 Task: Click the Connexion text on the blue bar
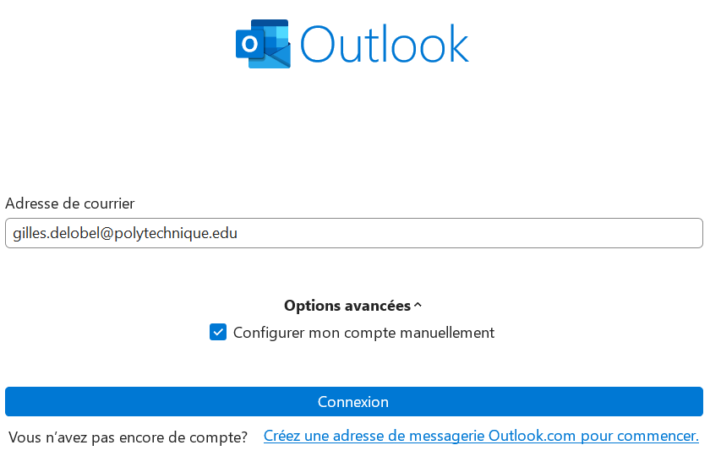(x=353, y=402)
